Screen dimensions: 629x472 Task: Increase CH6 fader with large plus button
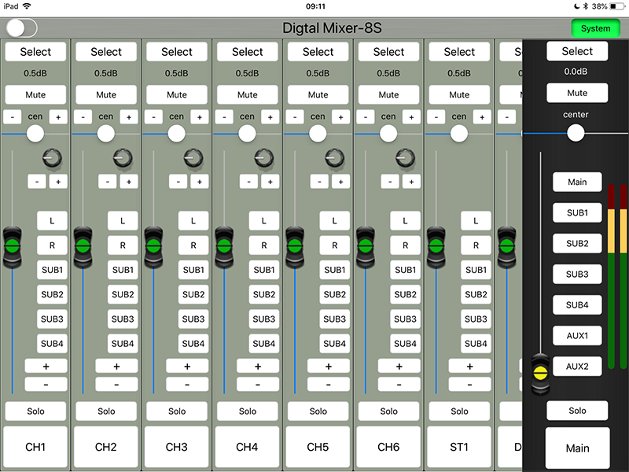pos(399,366)
